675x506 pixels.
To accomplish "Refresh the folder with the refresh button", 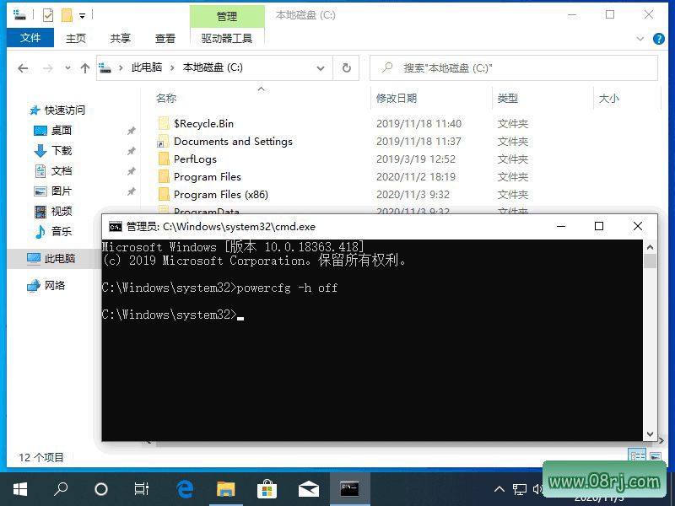I will pos(346,68).
